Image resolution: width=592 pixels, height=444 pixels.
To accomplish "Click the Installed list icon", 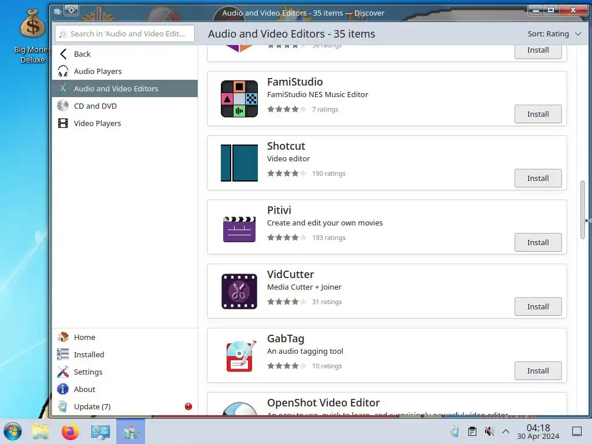I will pyautogui.click(x=62, y=354).
